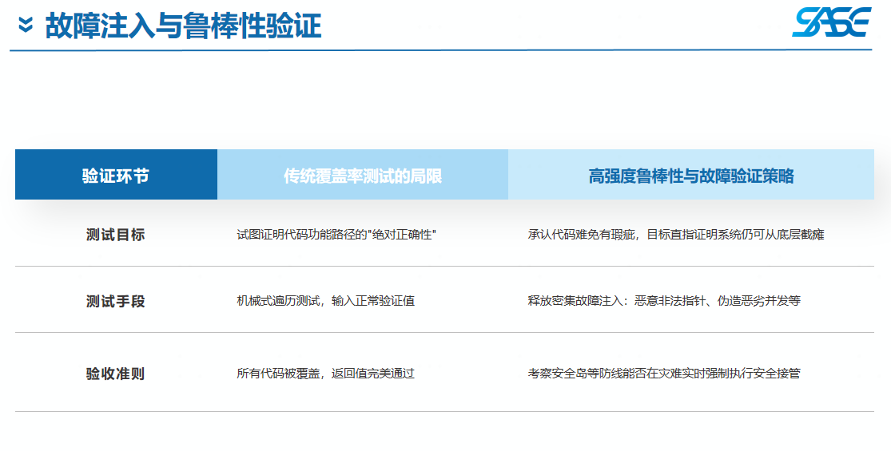Click the 高强度鲁棒性与故障验证策略 column header
Image resolution: width=891 pixels, height=451 pixels.
(691, 175)
